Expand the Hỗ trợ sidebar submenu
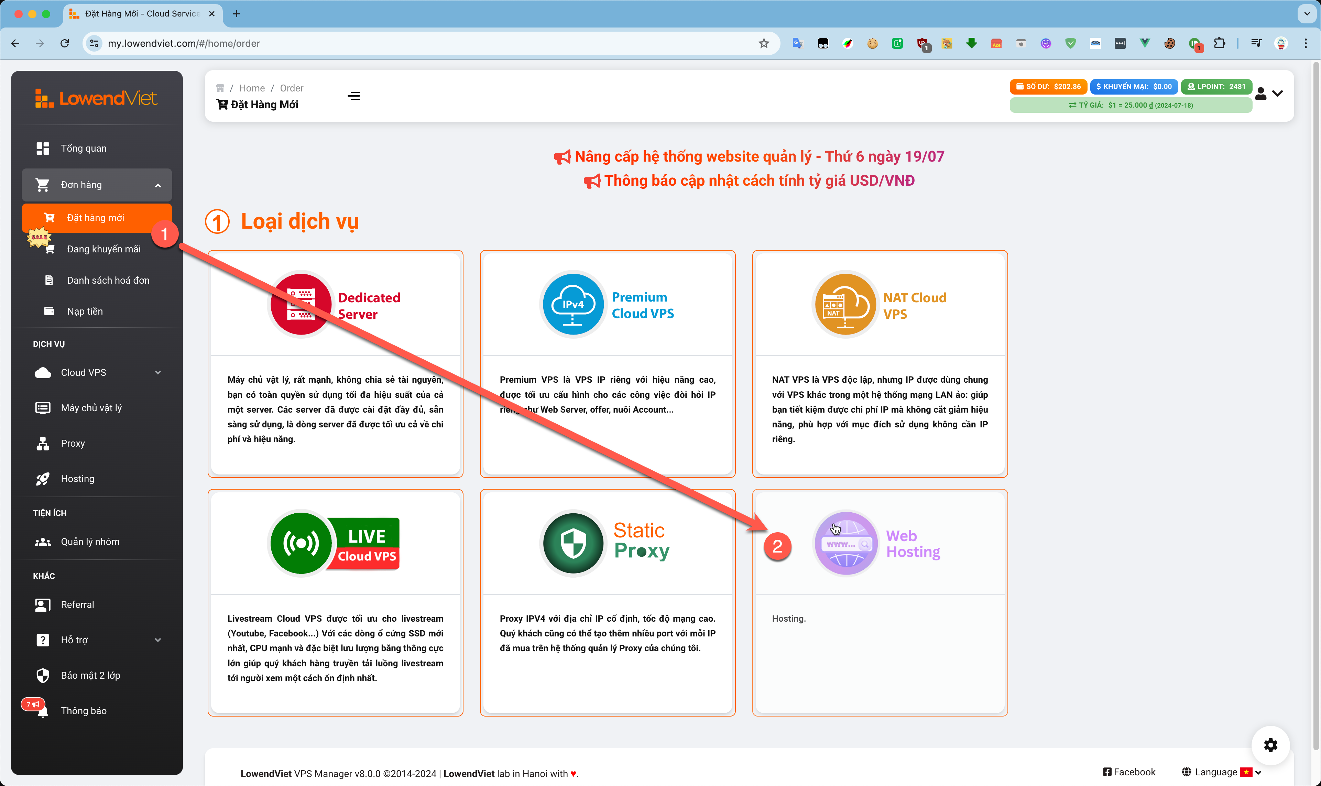Image resolution: width=1321 pixels, height=786 pixels. coord(97,640)
